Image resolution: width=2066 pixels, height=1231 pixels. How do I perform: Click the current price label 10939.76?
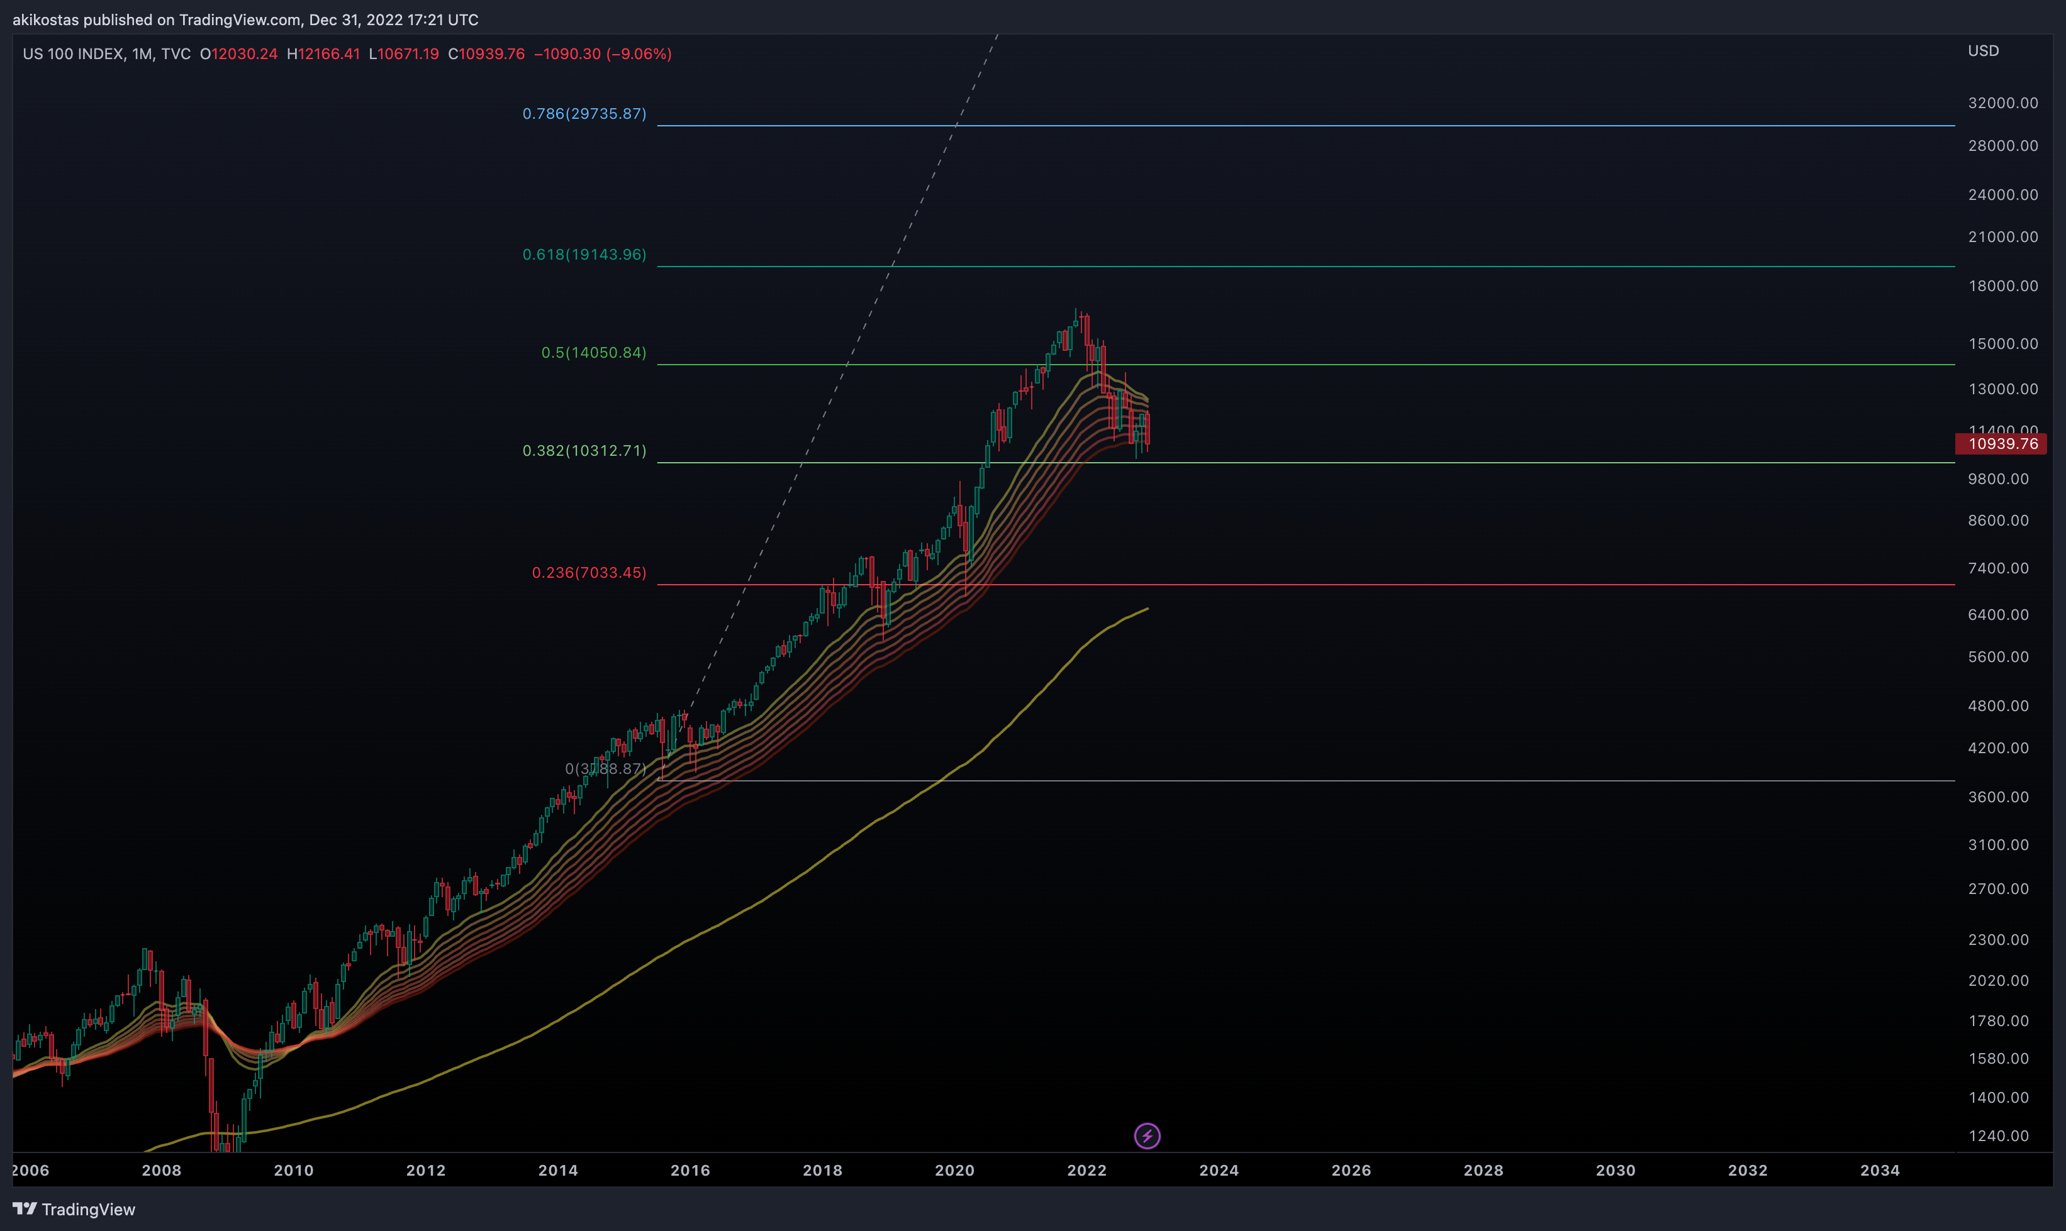2001,444
